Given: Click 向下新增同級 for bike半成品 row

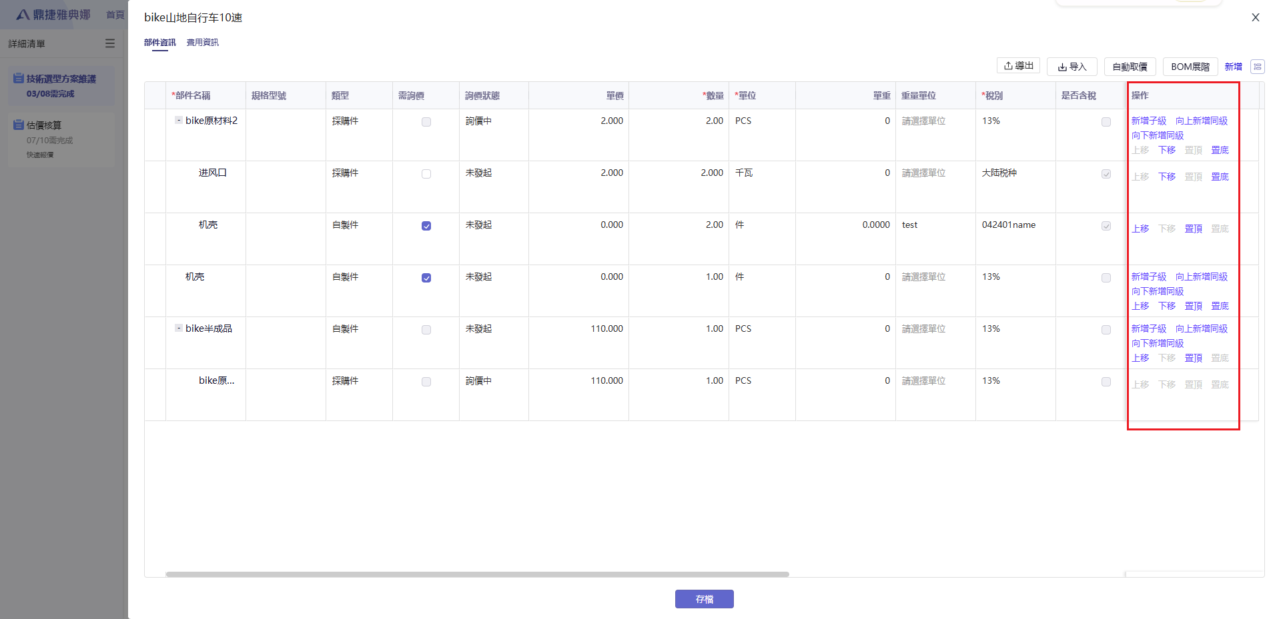Looking at the screenshot, I should pos(1158,343).
